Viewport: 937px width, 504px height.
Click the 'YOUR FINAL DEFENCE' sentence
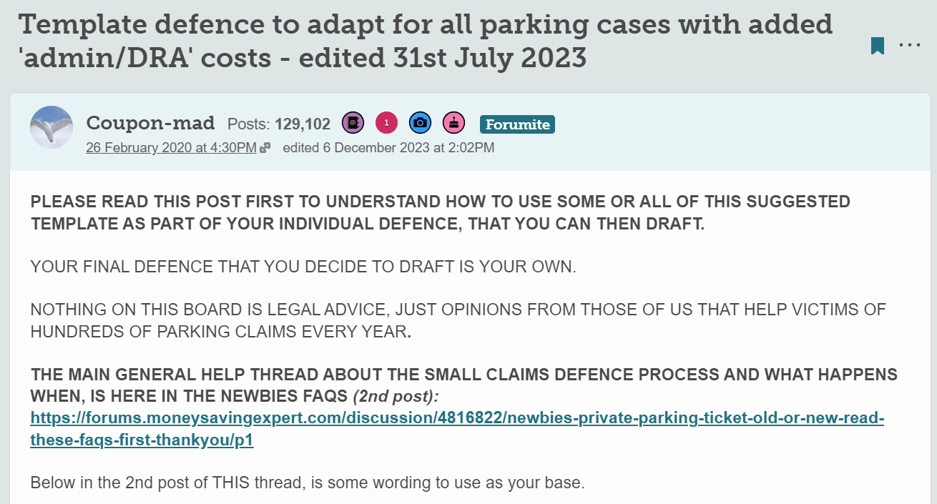click(x=303, y=267)
